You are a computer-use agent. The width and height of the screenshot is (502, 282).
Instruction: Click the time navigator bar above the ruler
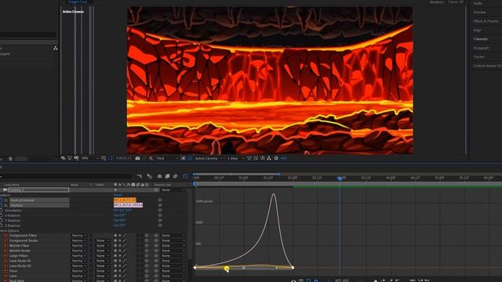coord(236,174)
